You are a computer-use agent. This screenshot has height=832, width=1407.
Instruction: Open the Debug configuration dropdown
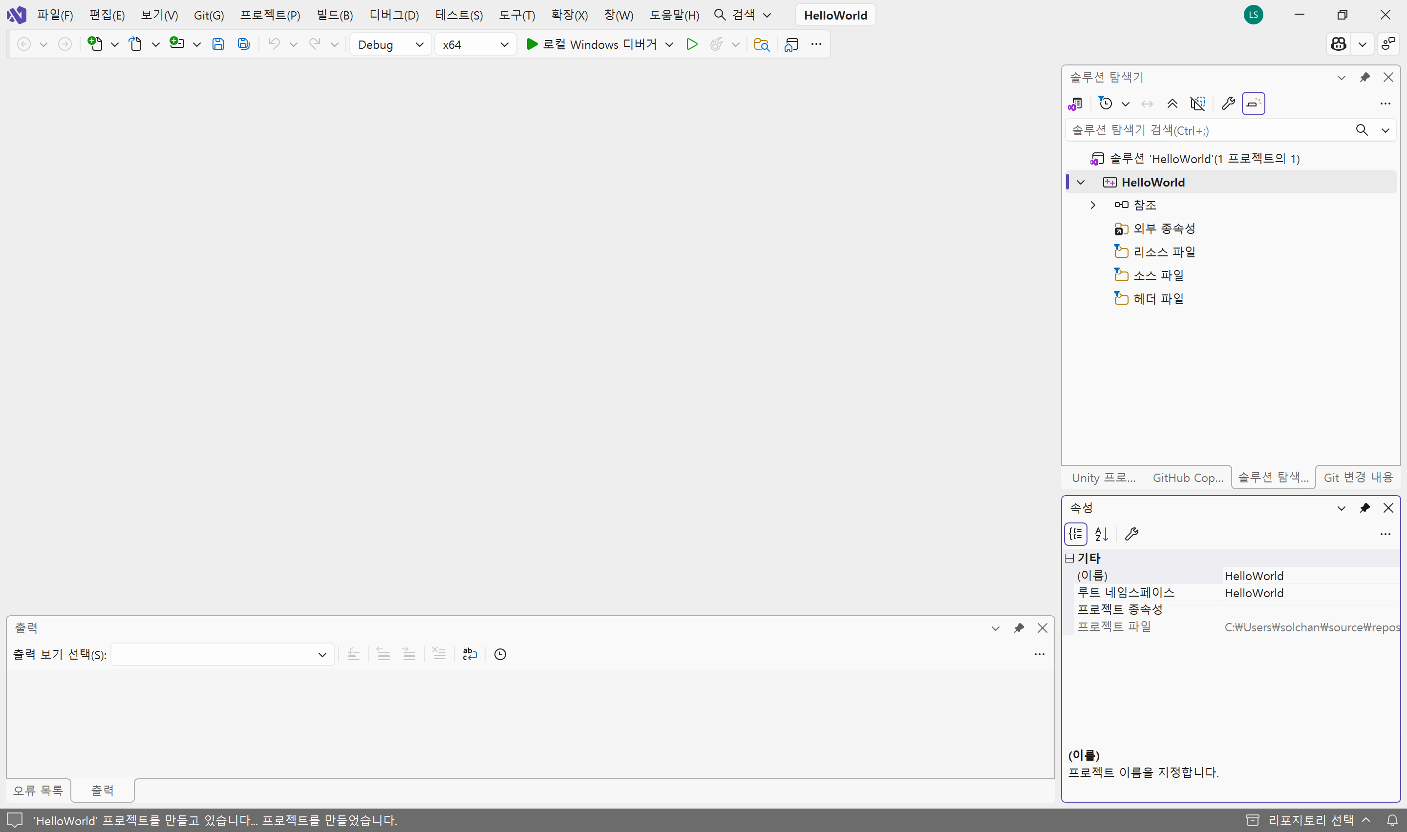tap(390, 44)
